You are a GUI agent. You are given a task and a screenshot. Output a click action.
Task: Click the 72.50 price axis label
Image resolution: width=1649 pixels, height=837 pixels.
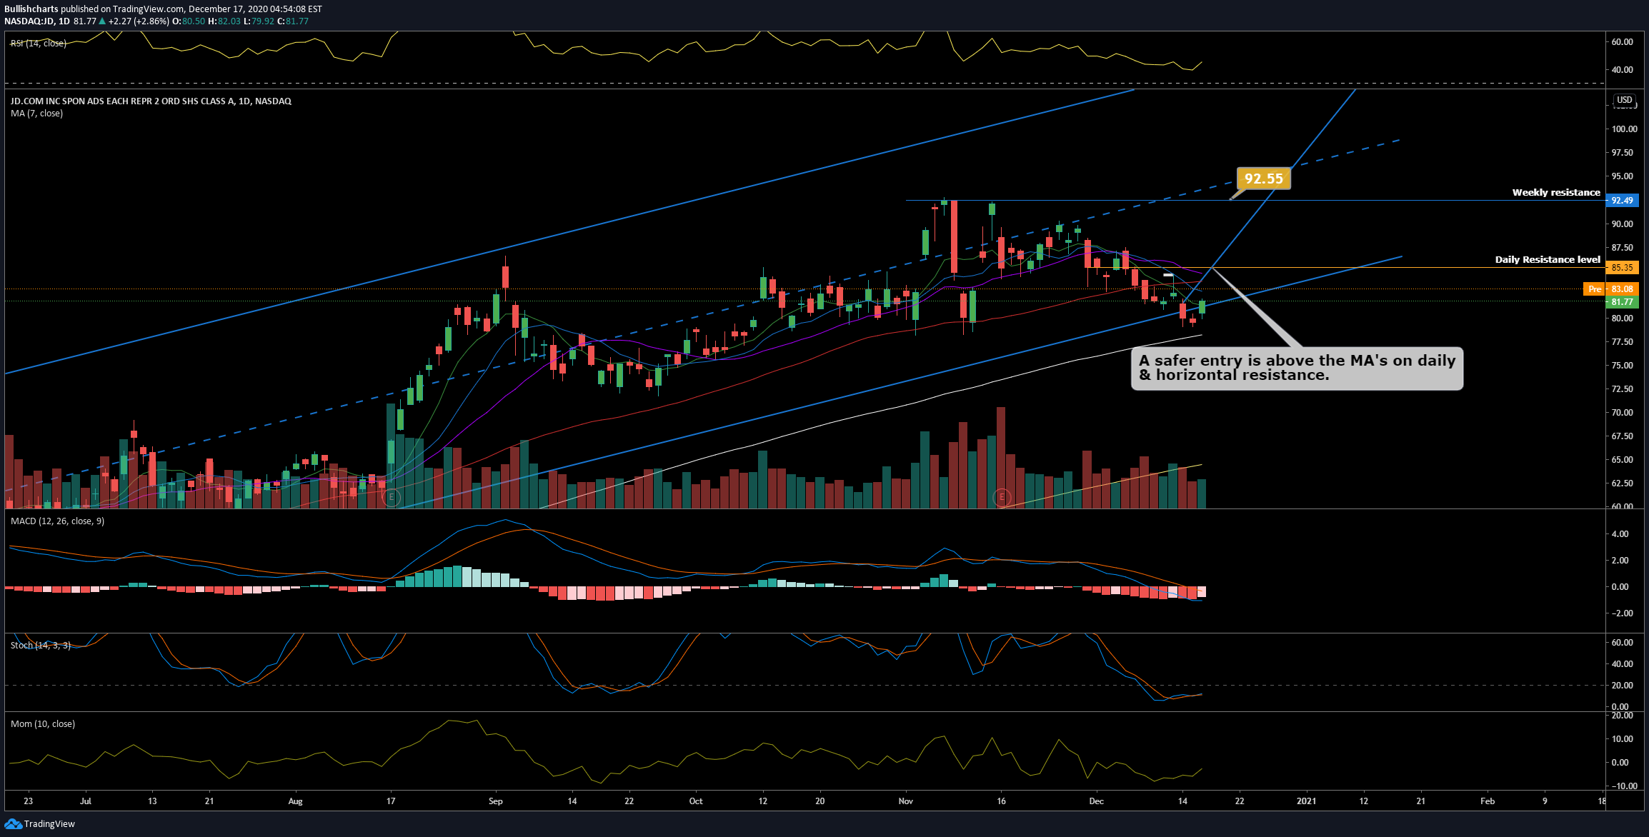point(1623,389)
